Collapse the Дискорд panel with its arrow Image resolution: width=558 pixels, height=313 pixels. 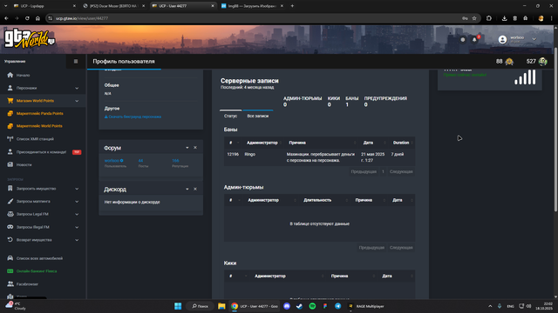coord(187,190)
